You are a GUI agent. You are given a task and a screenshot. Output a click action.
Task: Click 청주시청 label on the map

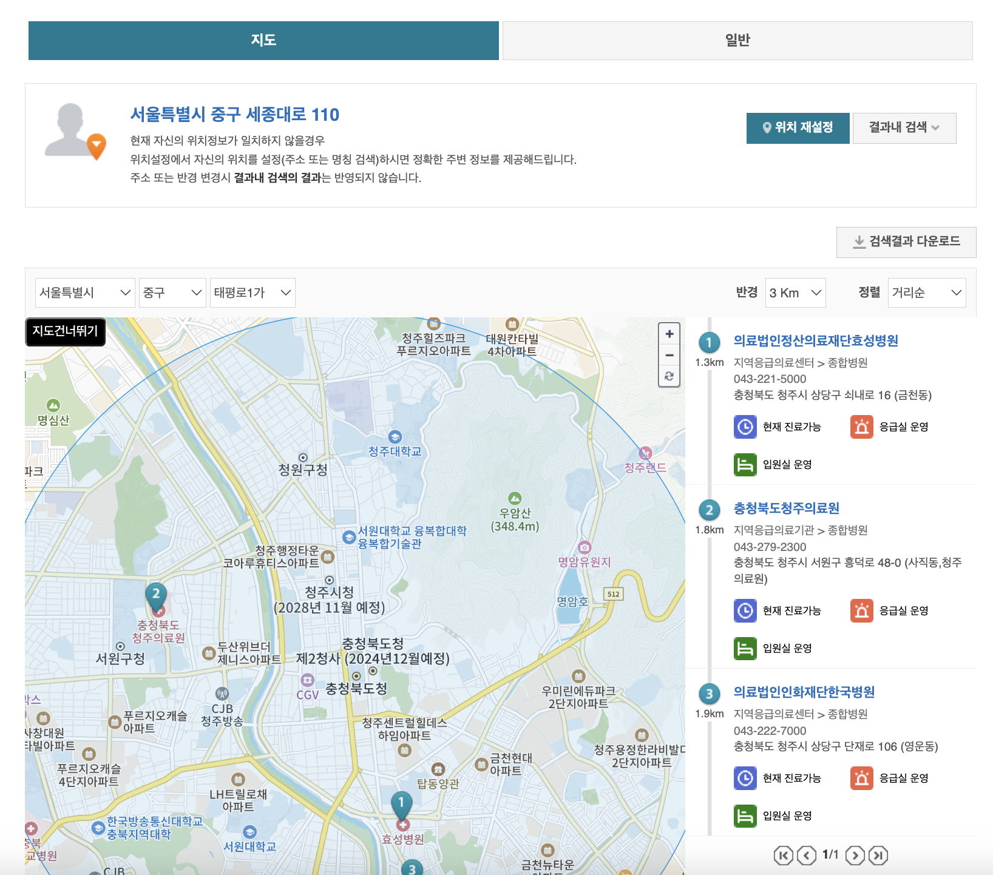pos(329,592)
